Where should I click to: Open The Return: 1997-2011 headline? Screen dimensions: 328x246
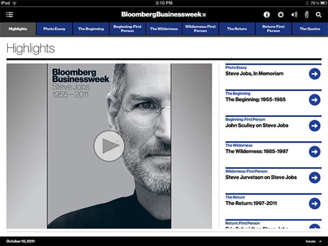pos(251,203)
